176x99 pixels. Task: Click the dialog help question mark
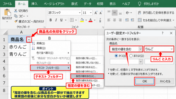pos(163,33)
